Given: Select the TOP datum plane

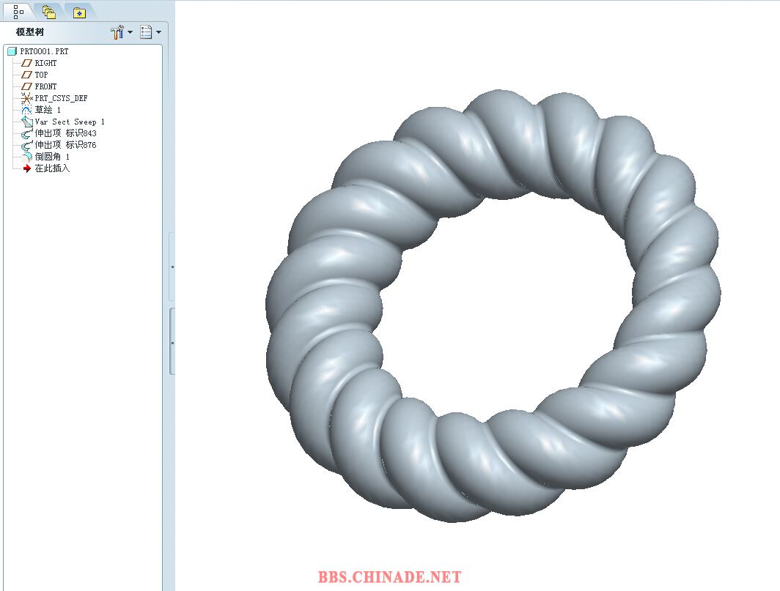Looking at the screenshot, I should tap(41, 75).
